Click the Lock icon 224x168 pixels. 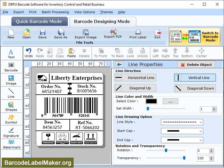click(130, 53)
